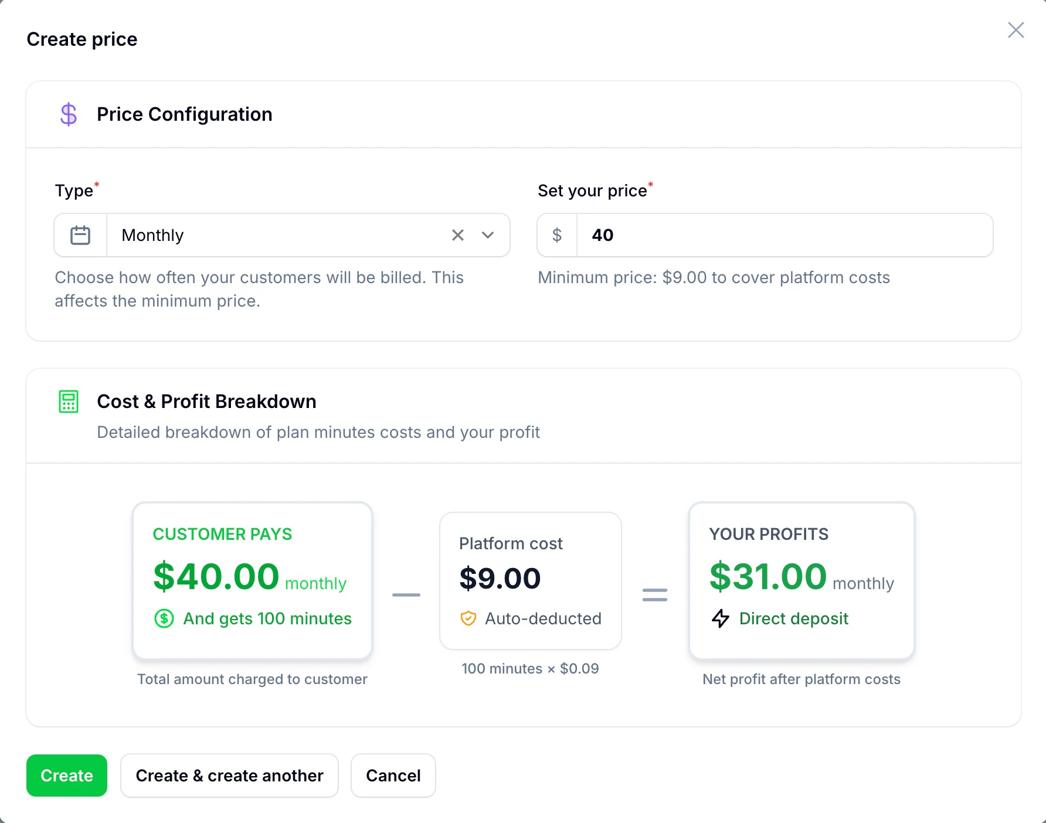Image resolution: width=1046 pixels, height=823 pixels.
Task: Clear the Monthly selection with the X
Action: (458, 234)
